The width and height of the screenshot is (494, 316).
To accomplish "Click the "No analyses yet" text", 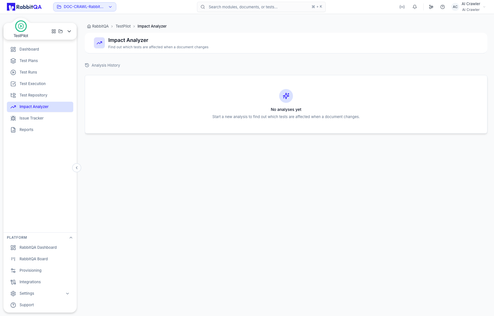I will (x=286, y=109).
